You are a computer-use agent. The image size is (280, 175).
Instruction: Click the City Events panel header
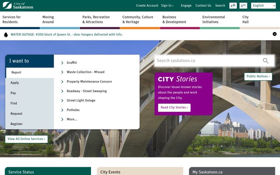(140, 171)
